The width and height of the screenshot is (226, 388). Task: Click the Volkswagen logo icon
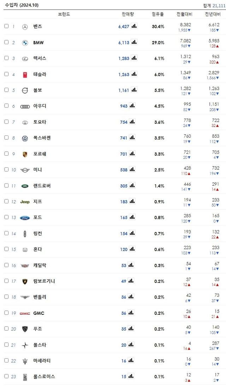[x=25, y=138]
